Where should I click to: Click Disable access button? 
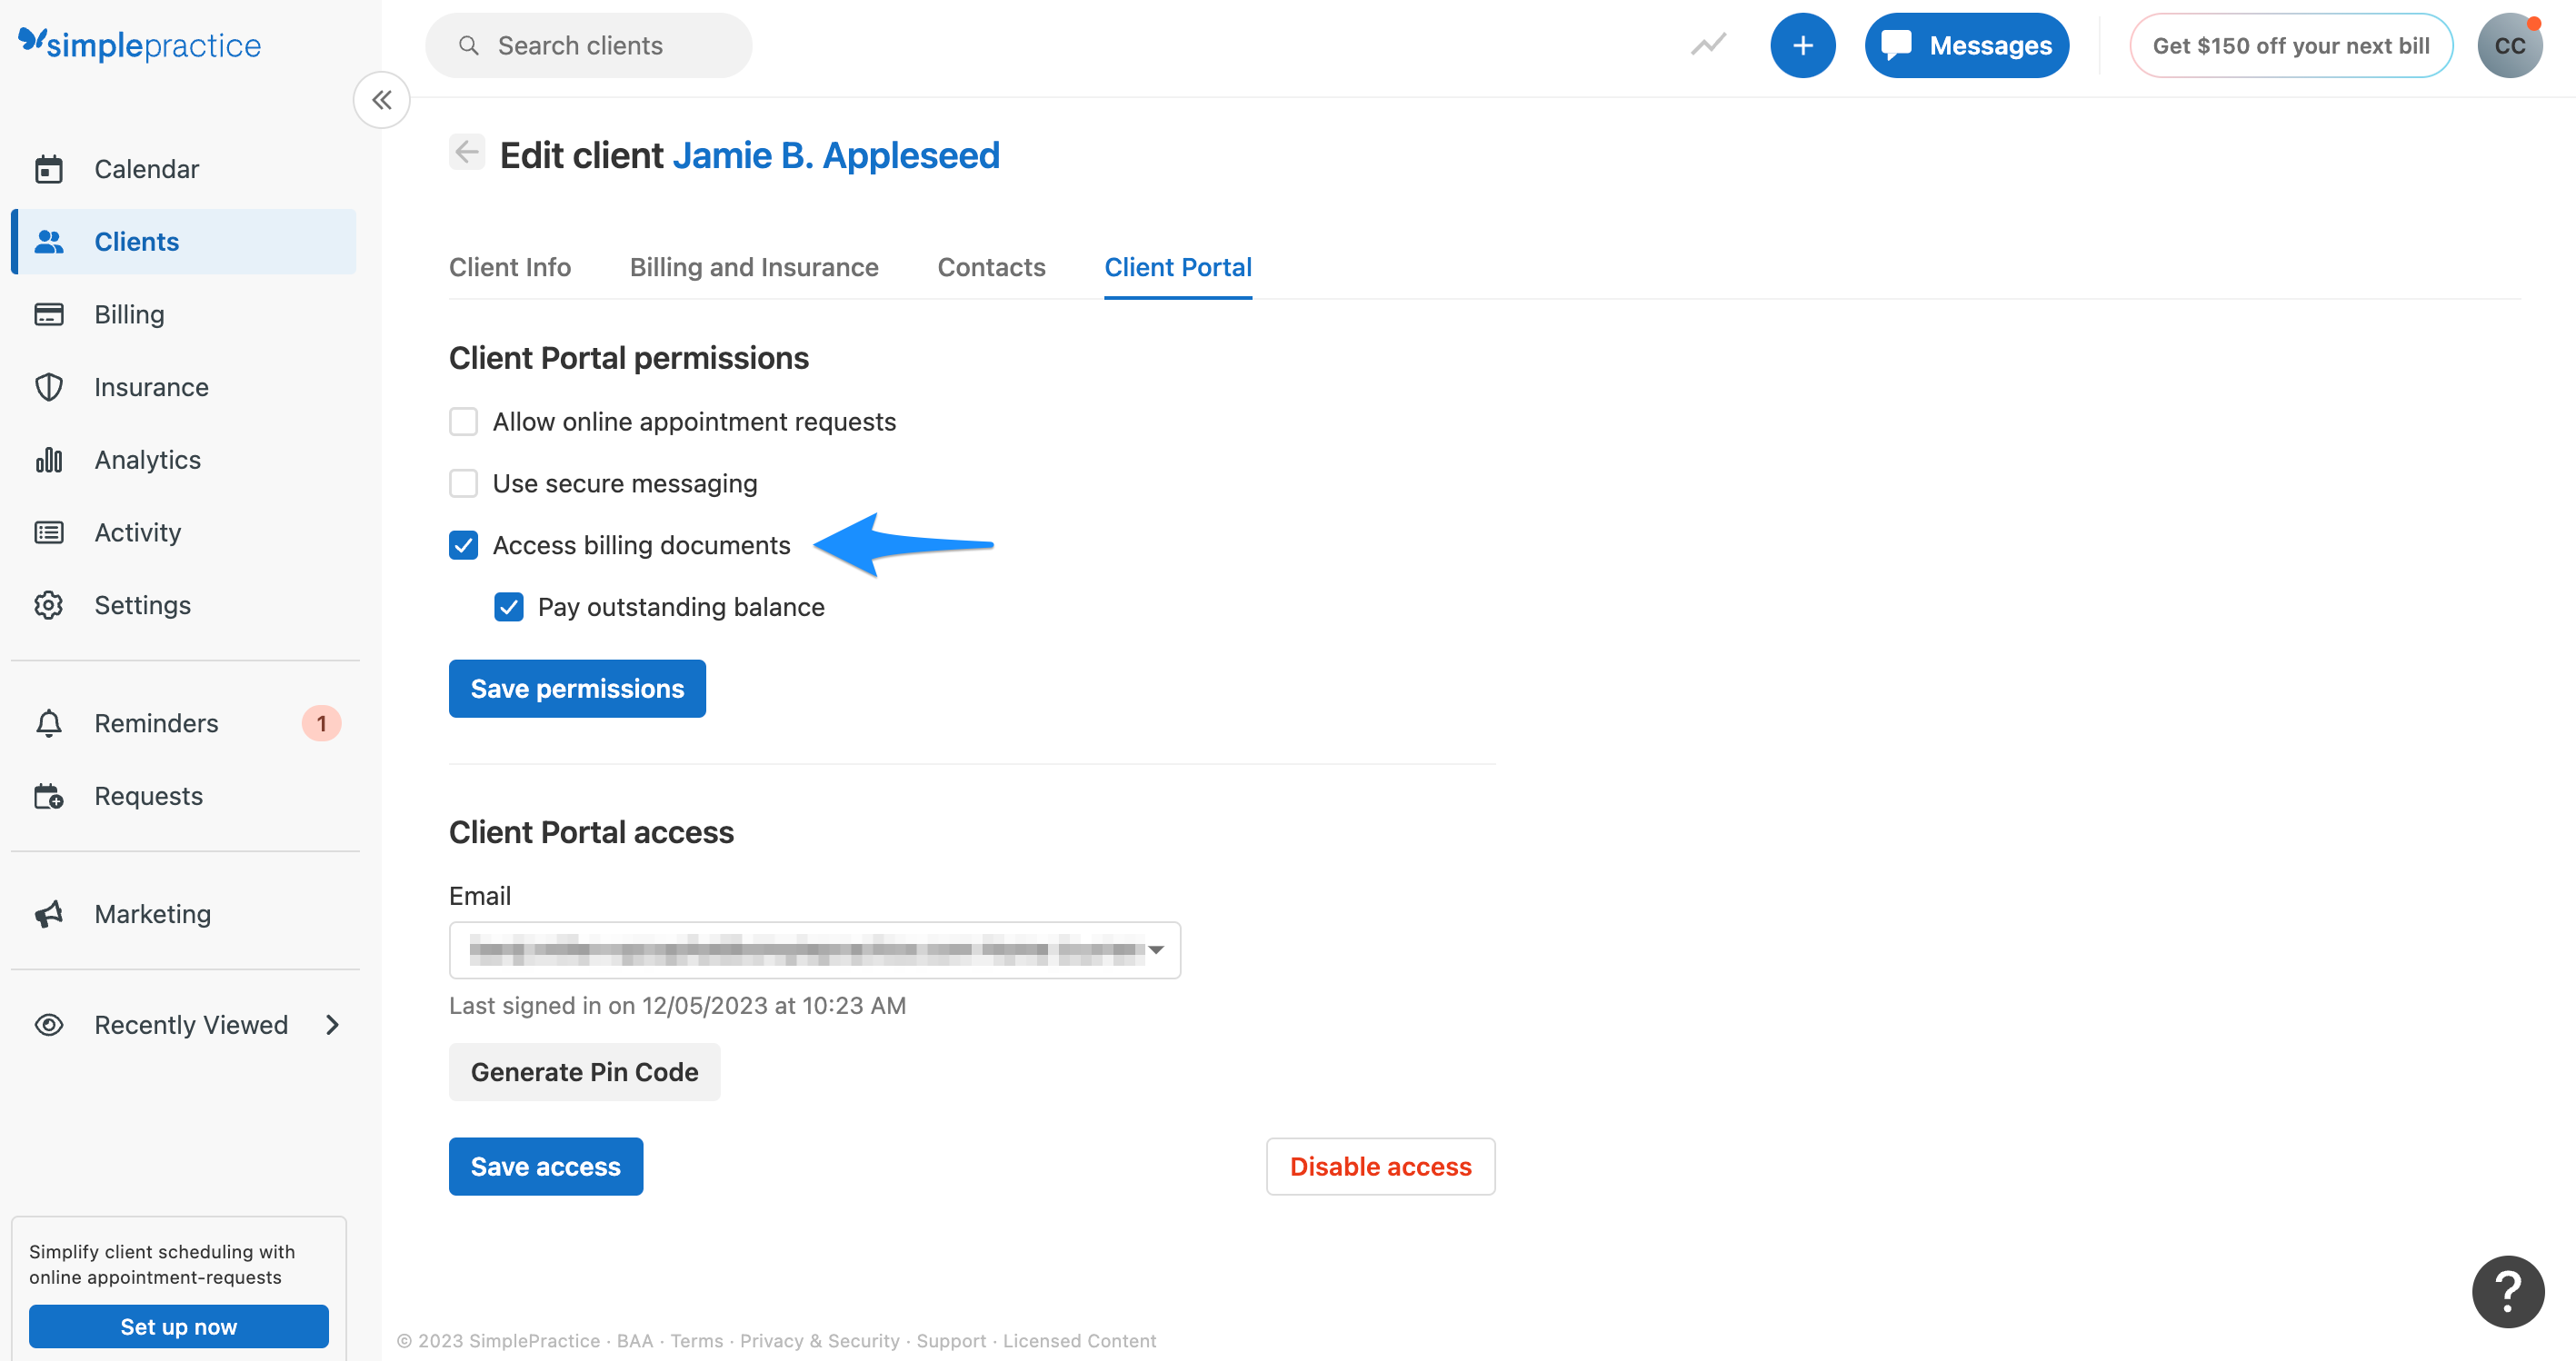pyautogui.click(x=1380, y=1167)
